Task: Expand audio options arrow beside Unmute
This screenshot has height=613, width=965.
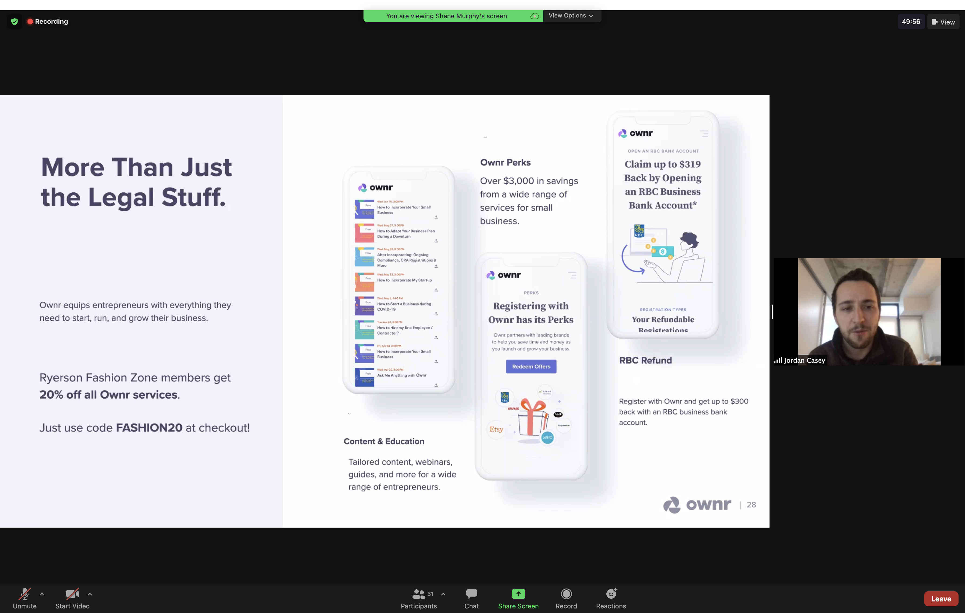Action: (42, 594)
